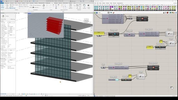Image resolution: width=178 pixels, height=100 pixels.
Task: Click the red louvers in the Rhino viewport
Action: click(x=55, y=26)
